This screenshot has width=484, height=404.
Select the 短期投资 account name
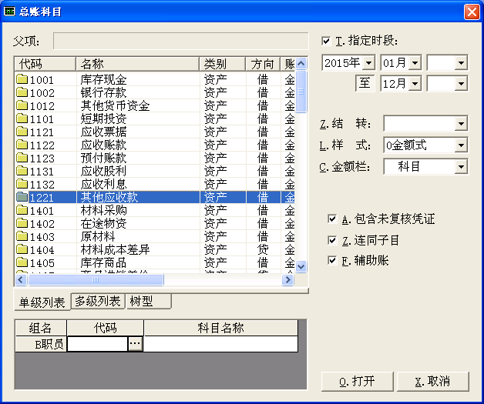(x=103, y=119)
